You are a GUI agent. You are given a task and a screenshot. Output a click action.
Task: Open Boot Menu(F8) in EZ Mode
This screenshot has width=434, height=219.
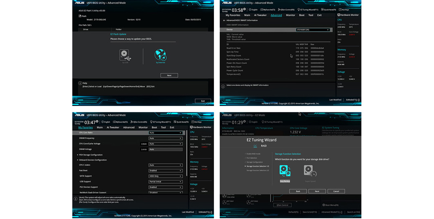click(x=330, y=205)
